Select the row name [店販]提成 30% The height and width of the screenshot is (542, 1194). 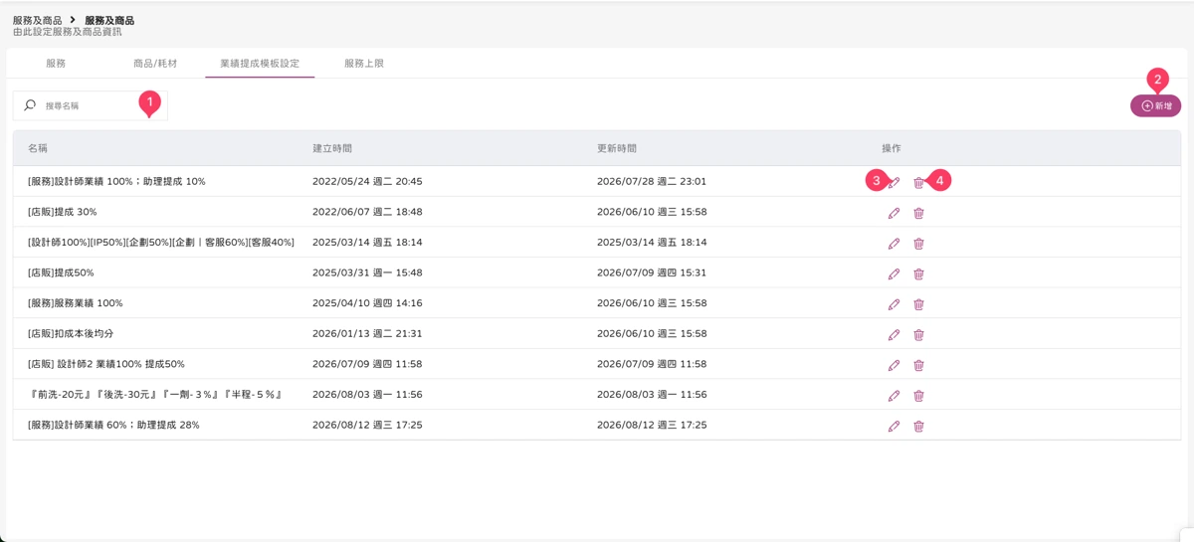(63, 212)
